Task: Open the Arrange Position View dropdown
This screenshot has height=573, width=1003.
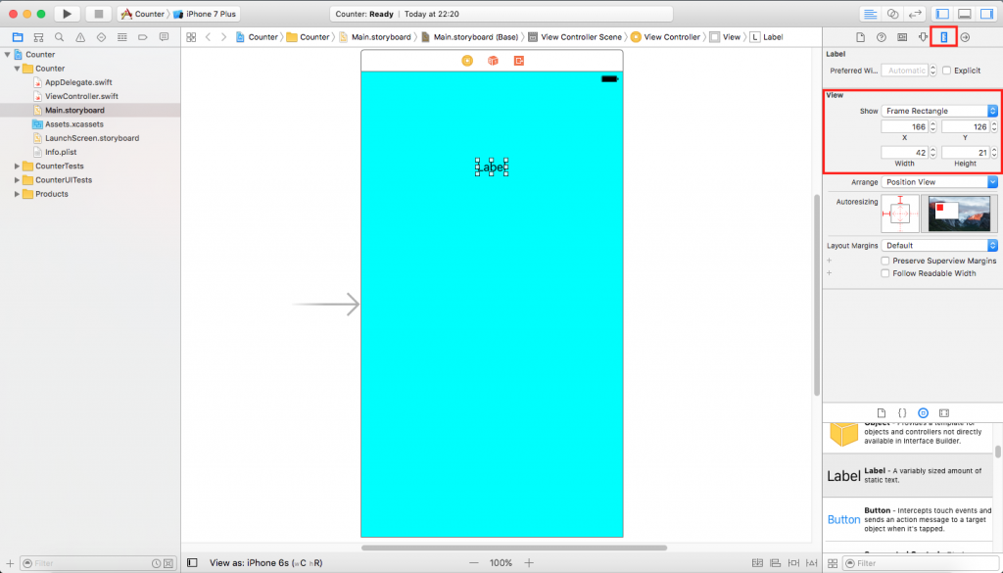Action: click(x=938, y=182)
